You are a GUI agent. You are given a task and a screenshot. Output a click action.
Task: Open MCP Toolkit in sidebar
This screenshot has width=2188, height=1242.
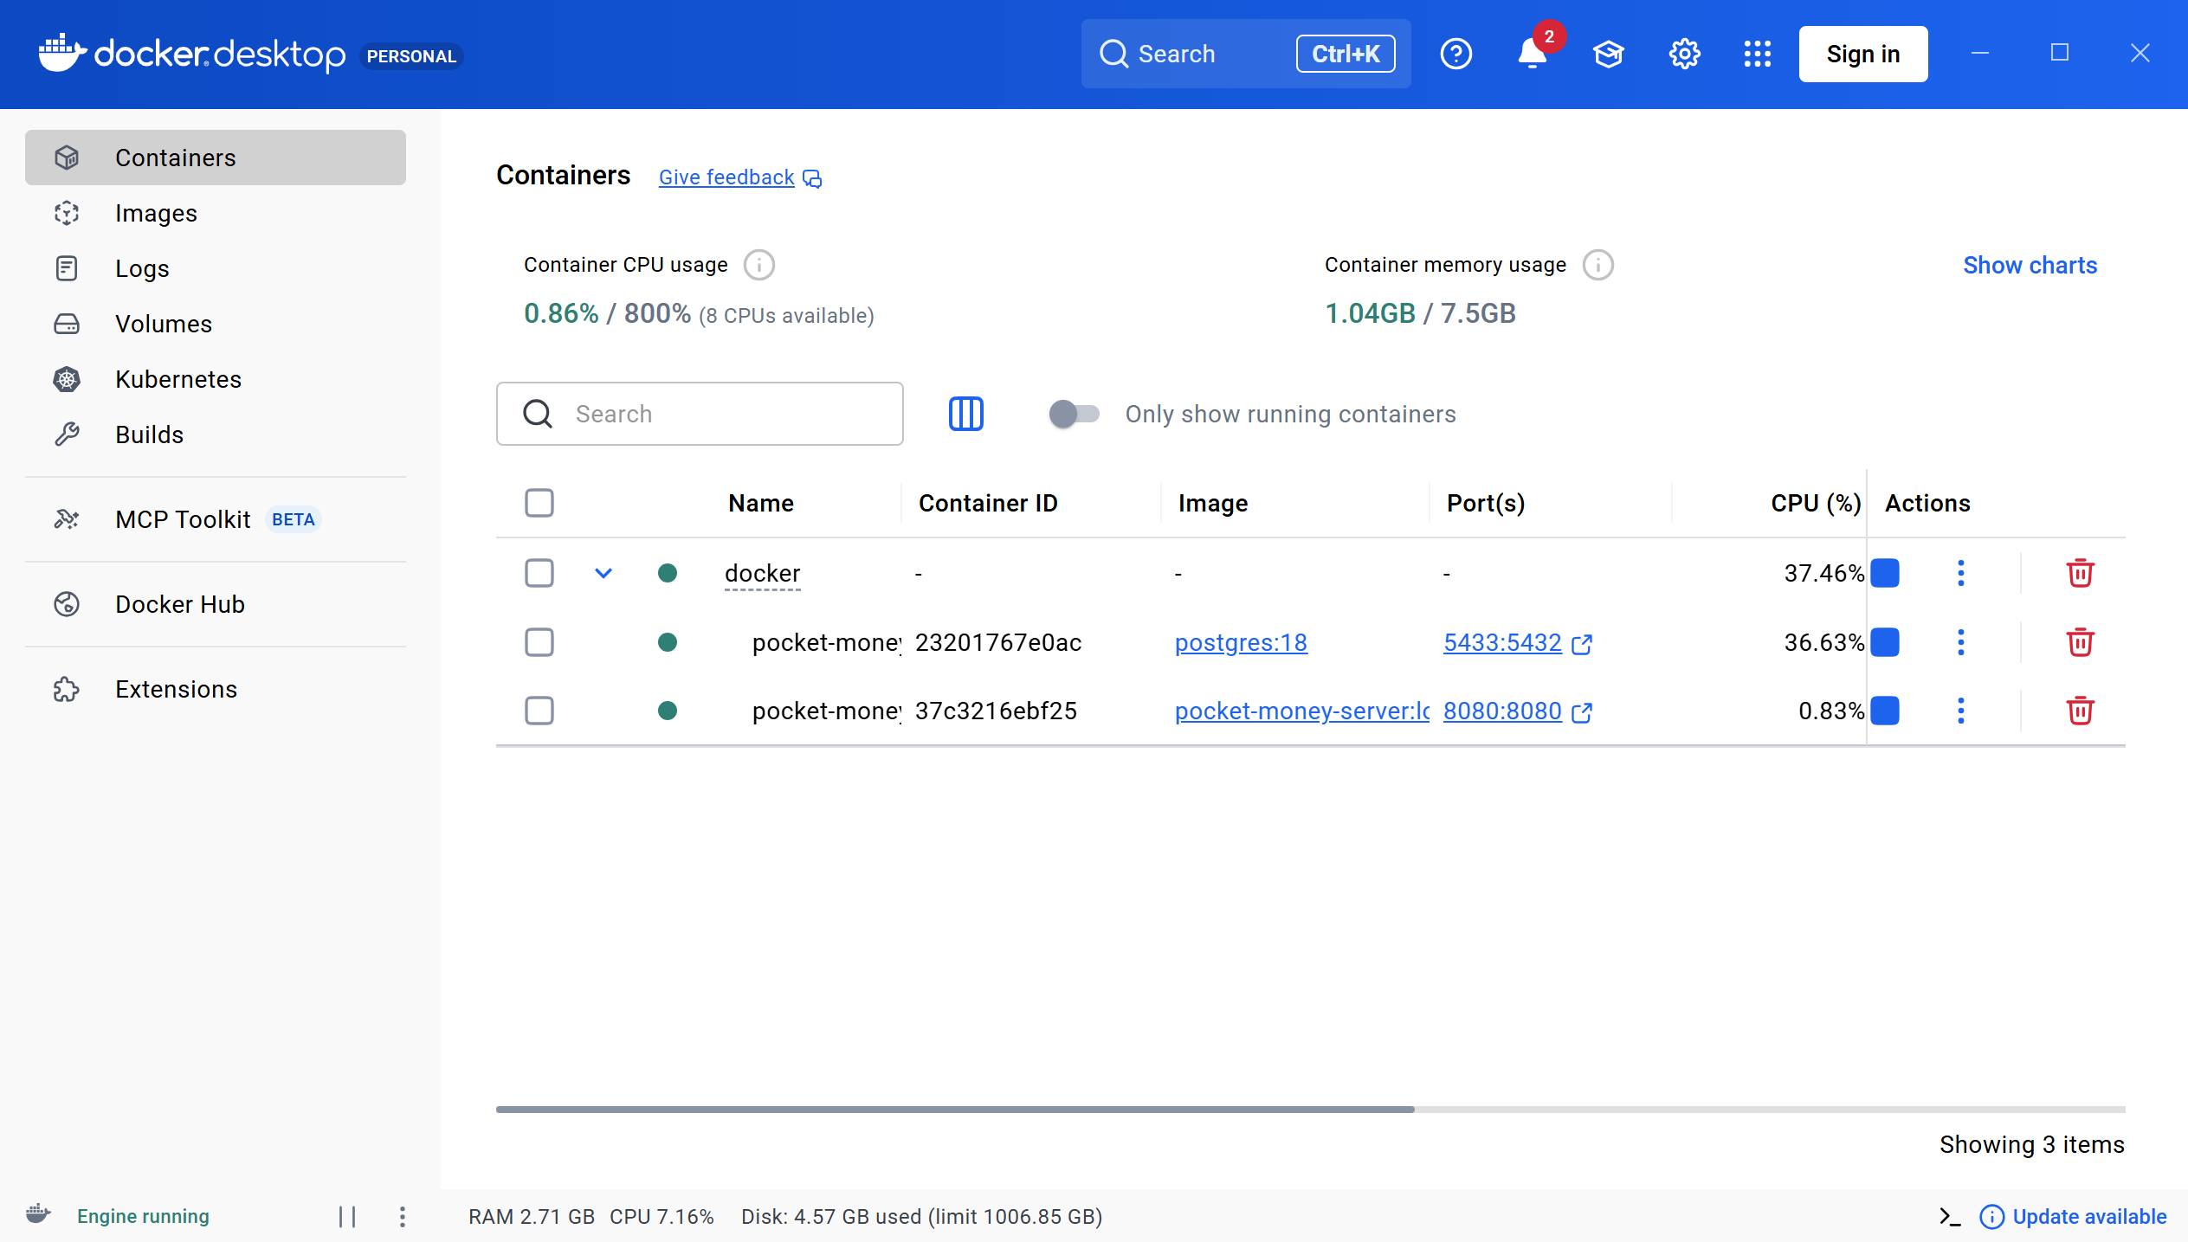point(216,519)
